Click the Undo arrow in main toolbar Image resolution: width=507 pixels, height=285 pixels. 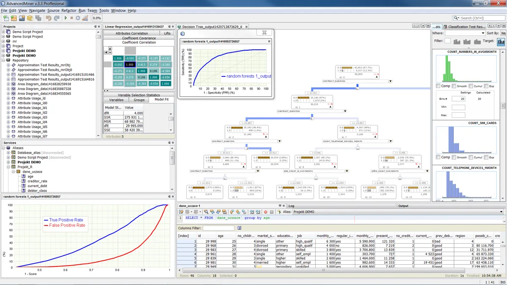[48, 18]
